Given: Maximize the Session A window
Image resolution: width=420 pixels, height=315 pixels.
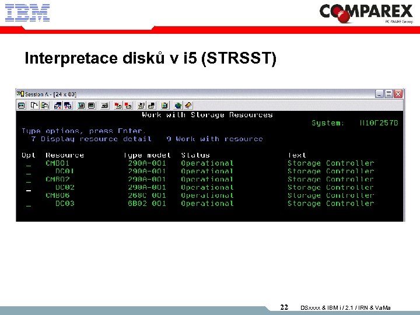Looking at the screenshot, I should coord(388,94).
